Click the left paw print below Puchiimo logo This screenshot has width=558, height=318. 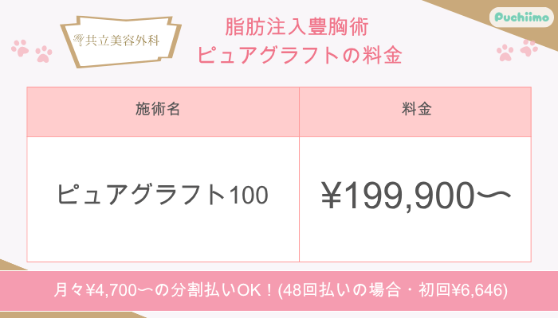point(505,52)
